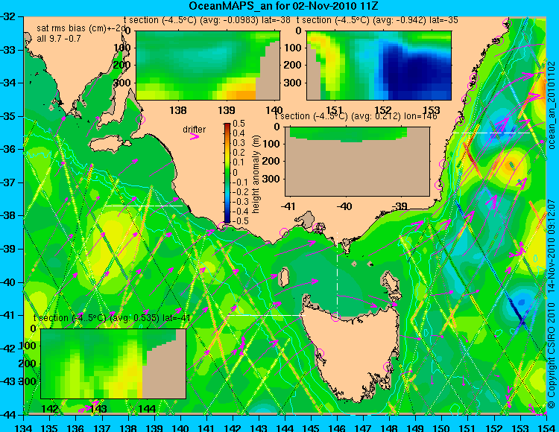Click the 't section (avg: -0.942) lat=-35' heading
This screenshot has width=559, height=432.
point(377,20)
